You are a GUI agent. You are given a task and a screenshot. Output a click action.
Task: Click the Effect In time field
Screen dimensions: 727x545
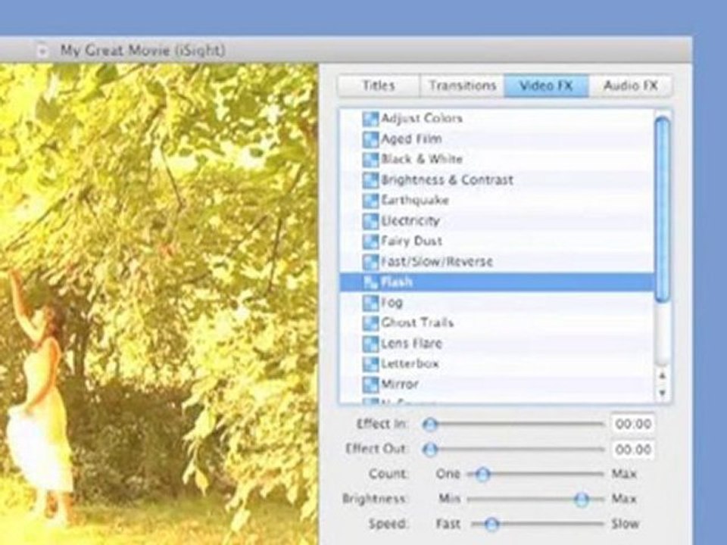tap(633, 424)
